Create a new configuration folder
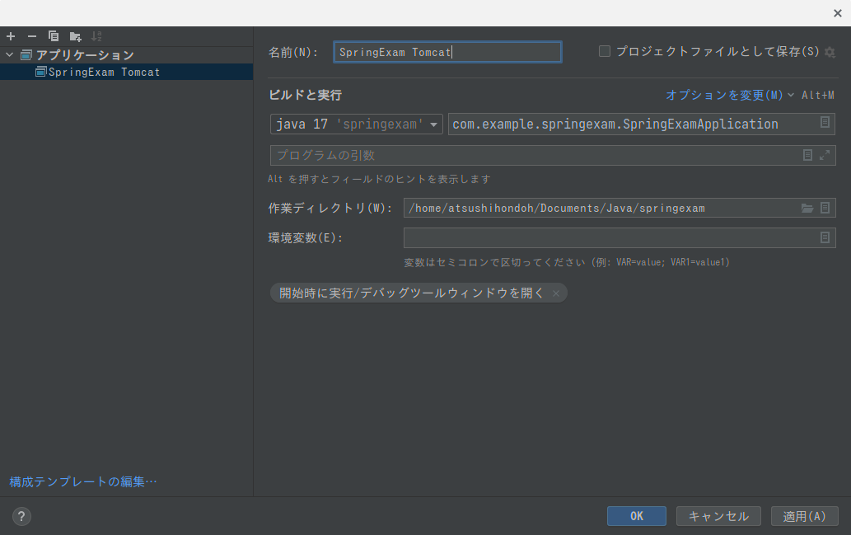This screenshot has width=851, height=535. click(73, 36)
